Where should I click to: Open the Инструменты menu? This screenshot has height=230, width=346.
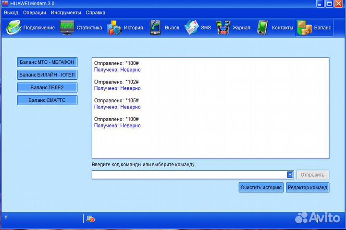point(65,12)
